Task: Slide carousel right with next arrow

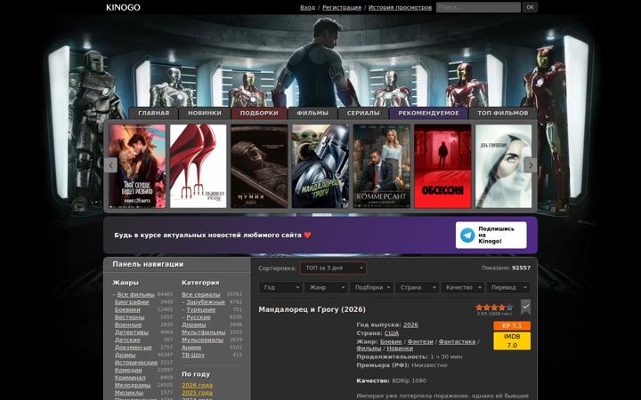Action: 531,165
